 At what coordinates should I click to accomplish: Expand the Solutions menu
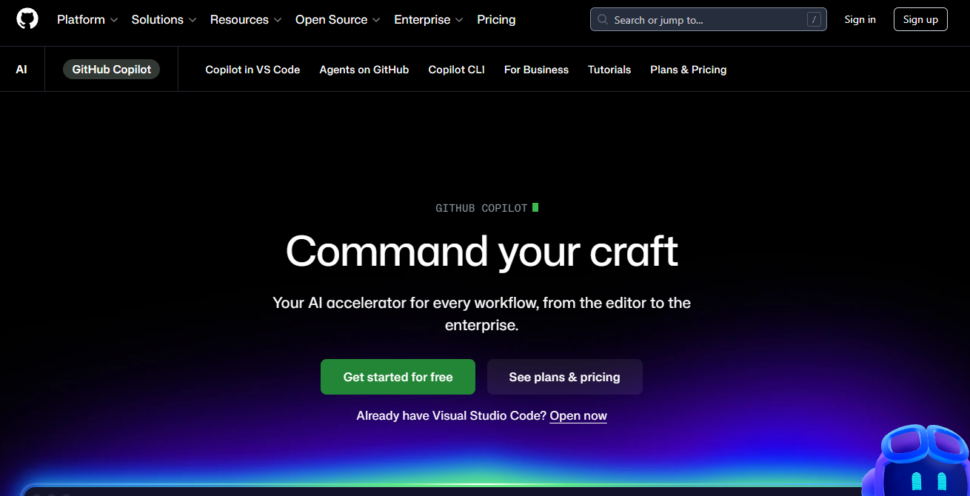[x=164, y=20]
